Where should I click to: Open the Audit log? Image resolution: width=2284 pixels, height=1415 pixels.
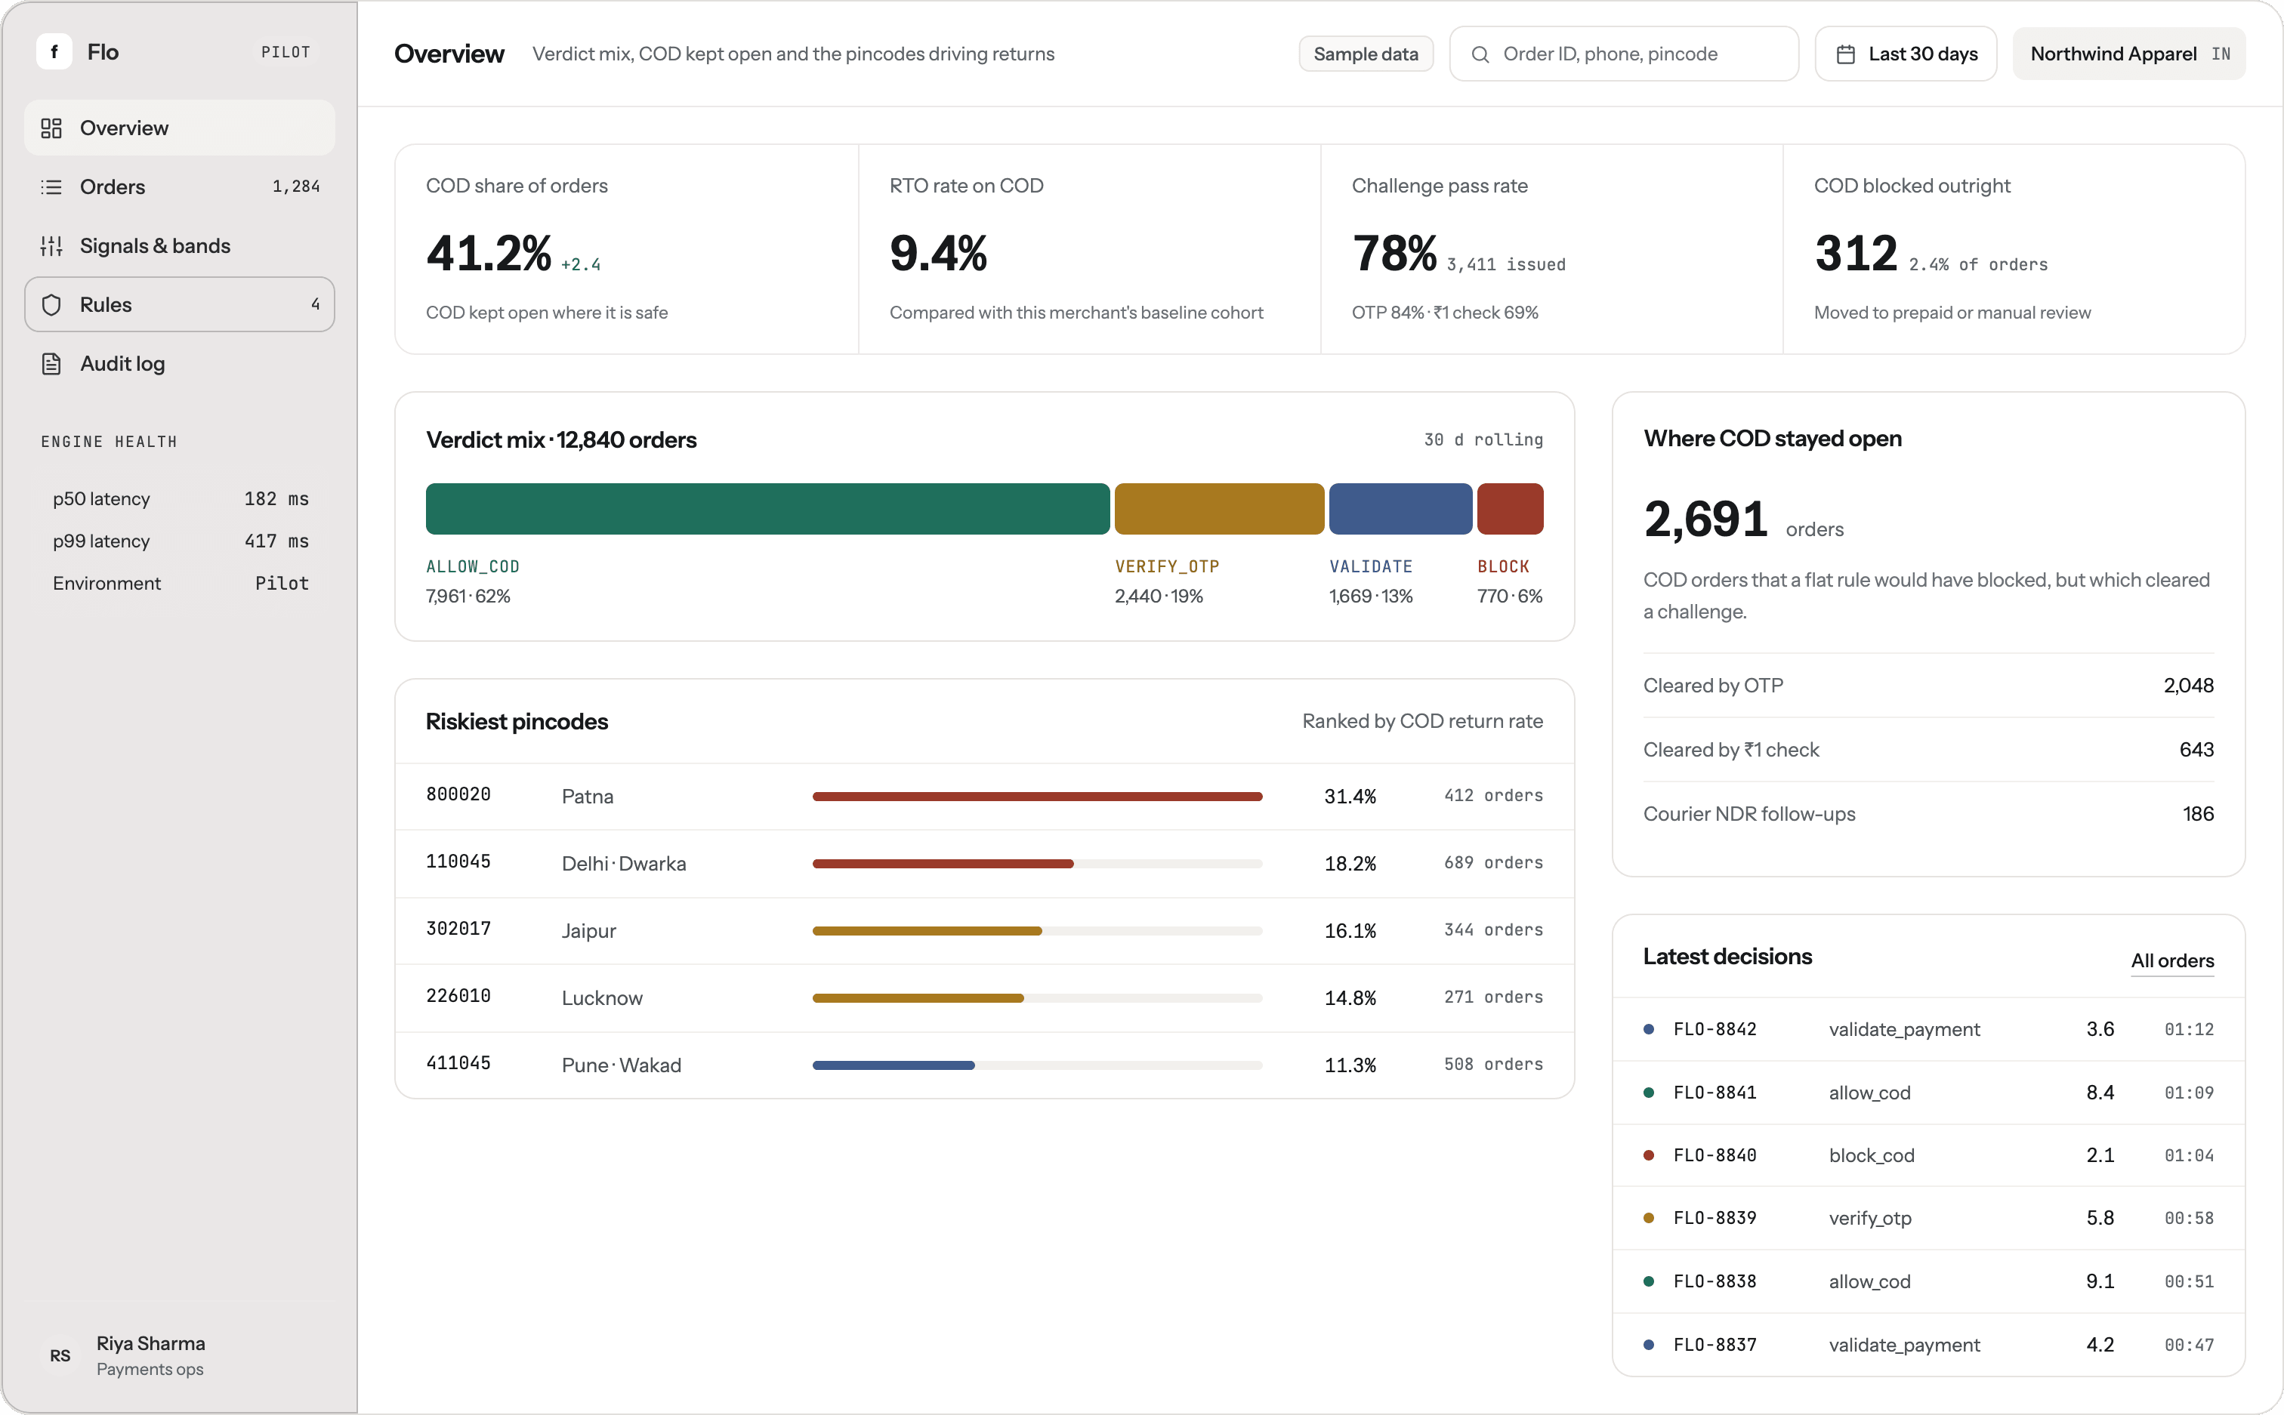point(180,364)
